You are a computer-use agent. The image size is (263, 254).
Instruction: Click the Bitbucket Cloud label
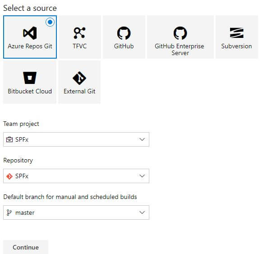click(x=30, y=91)
